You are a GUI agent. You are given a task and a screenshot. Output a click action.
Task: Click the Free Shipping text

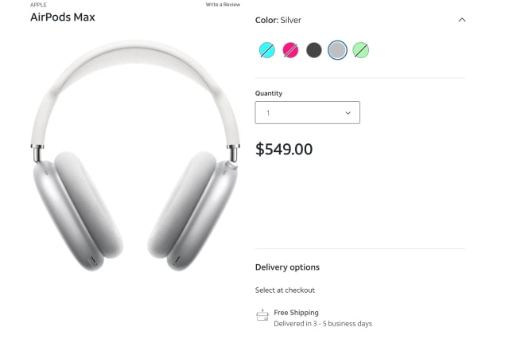(296, 313)
